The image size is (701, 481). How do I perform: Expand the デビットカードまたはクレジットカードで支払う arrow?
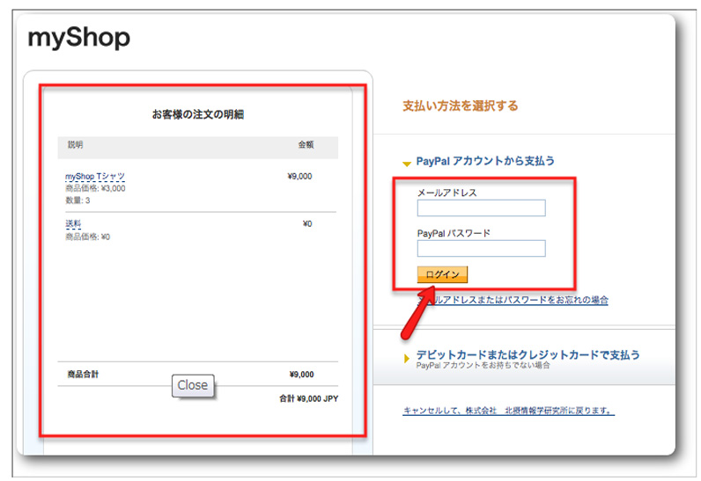coord(406,358)
